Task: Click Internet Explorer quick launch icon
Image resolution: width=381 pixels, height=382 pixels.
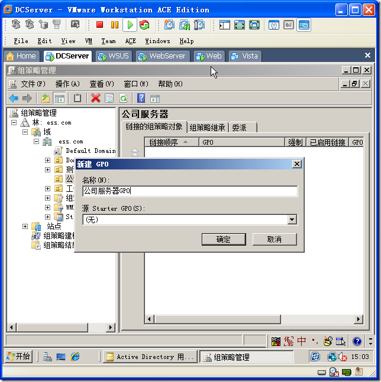Action: 75,357
